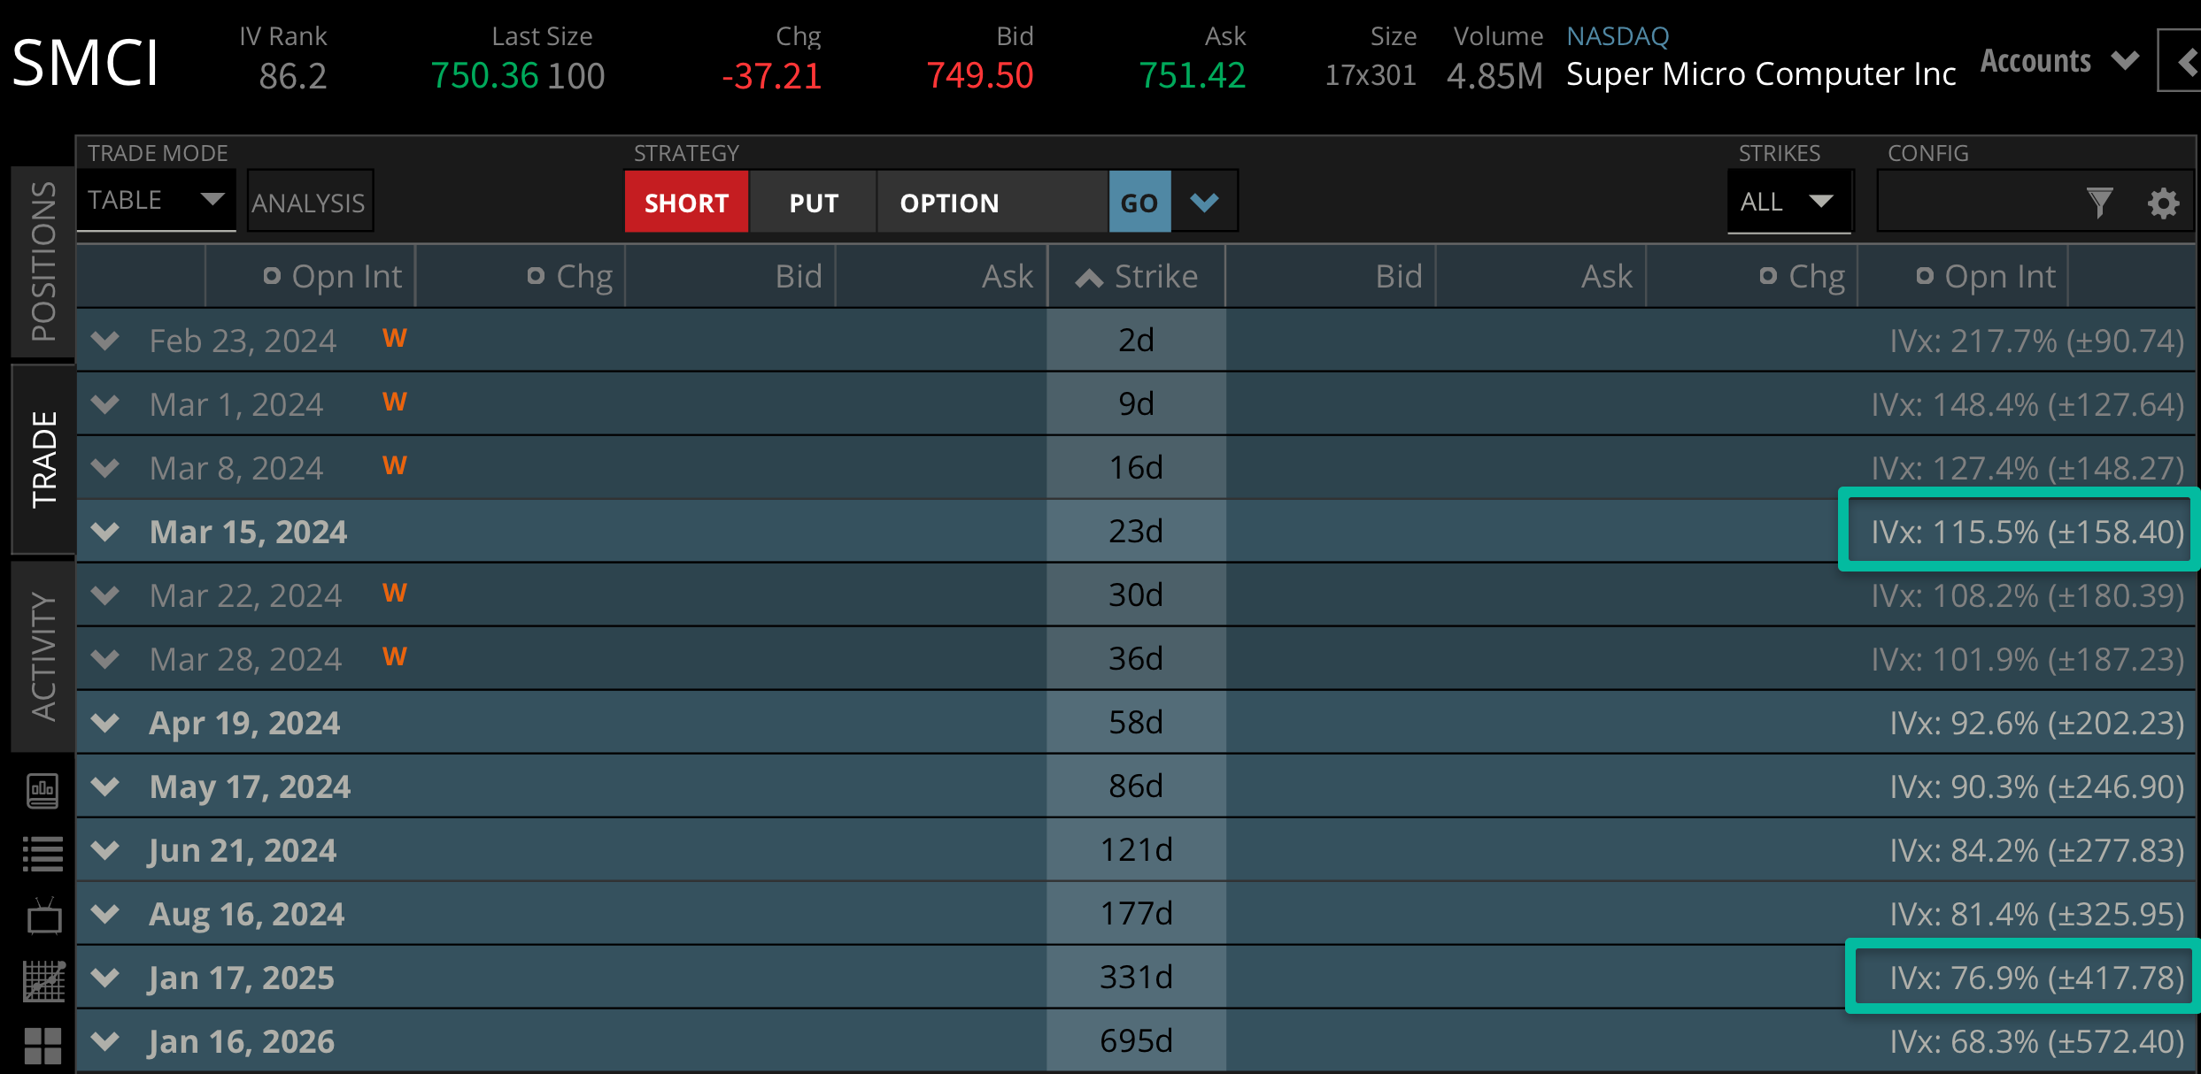Toggle the SHORT strategy direction button
This screenshot has height=1074, width=2201.
coord(686,203)
